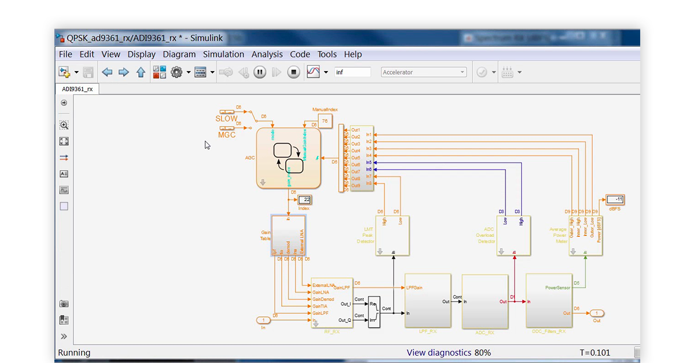The image size is (694, 363).
Task: Click the Fast Restart toolbar icon
Action: click(x=226, y=72)
